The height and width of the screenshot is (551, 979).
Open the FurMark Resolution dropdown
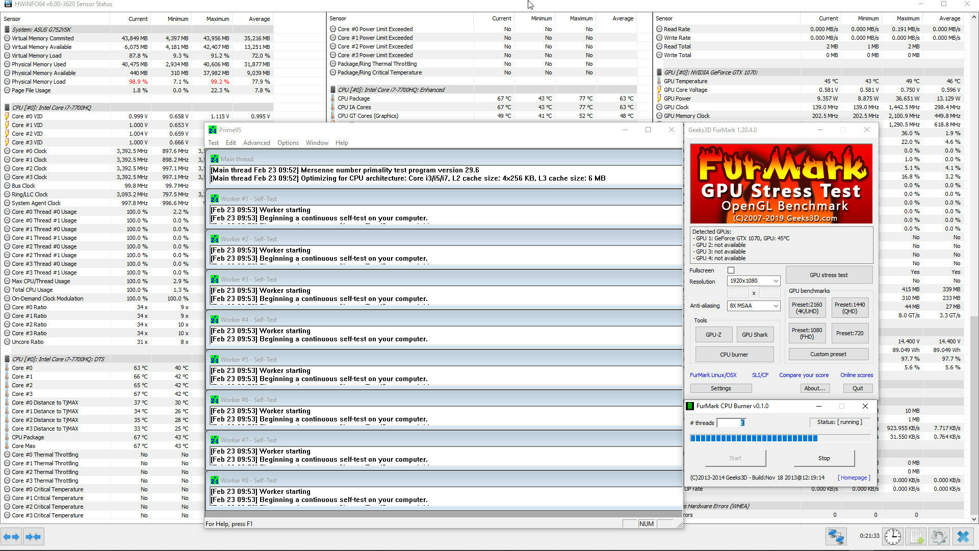754,281
